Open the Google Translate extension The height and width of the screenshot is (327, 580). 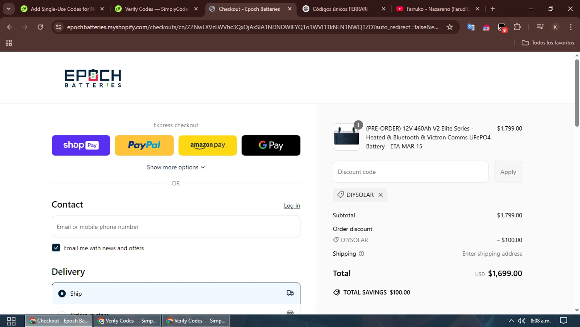[471, 27]
